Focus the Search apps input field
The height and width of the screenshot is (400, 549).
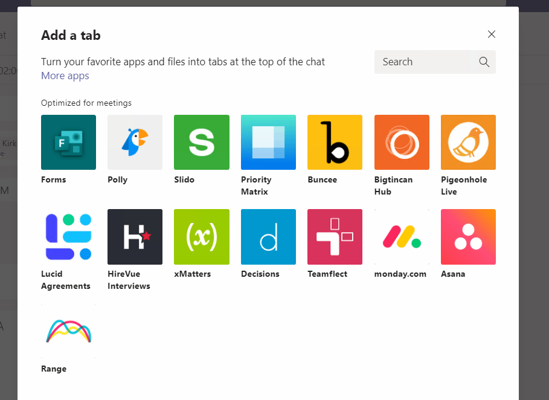[426, 62]
